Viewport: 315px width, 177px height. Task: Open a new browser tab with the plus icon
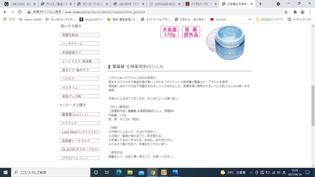tap(260, 4)
